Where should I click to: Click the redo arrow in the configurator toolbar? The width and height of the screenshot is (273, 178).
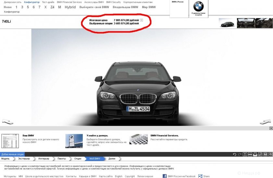pyautogui.click(x=240, y=154)
